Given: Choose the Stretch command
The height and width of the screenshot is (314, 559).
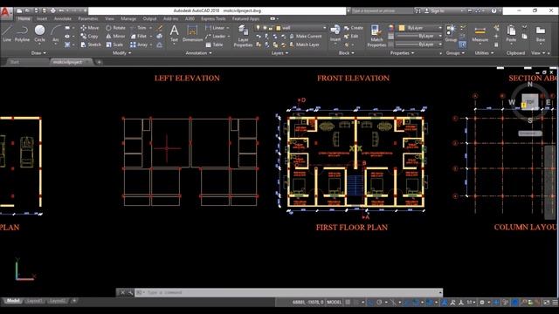Looking at the screenshot, I should coord(91,44).
